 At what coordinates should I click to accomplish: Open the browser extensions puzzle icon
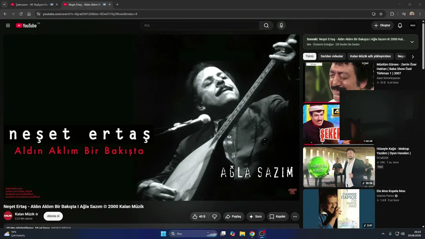click(392, 14)
